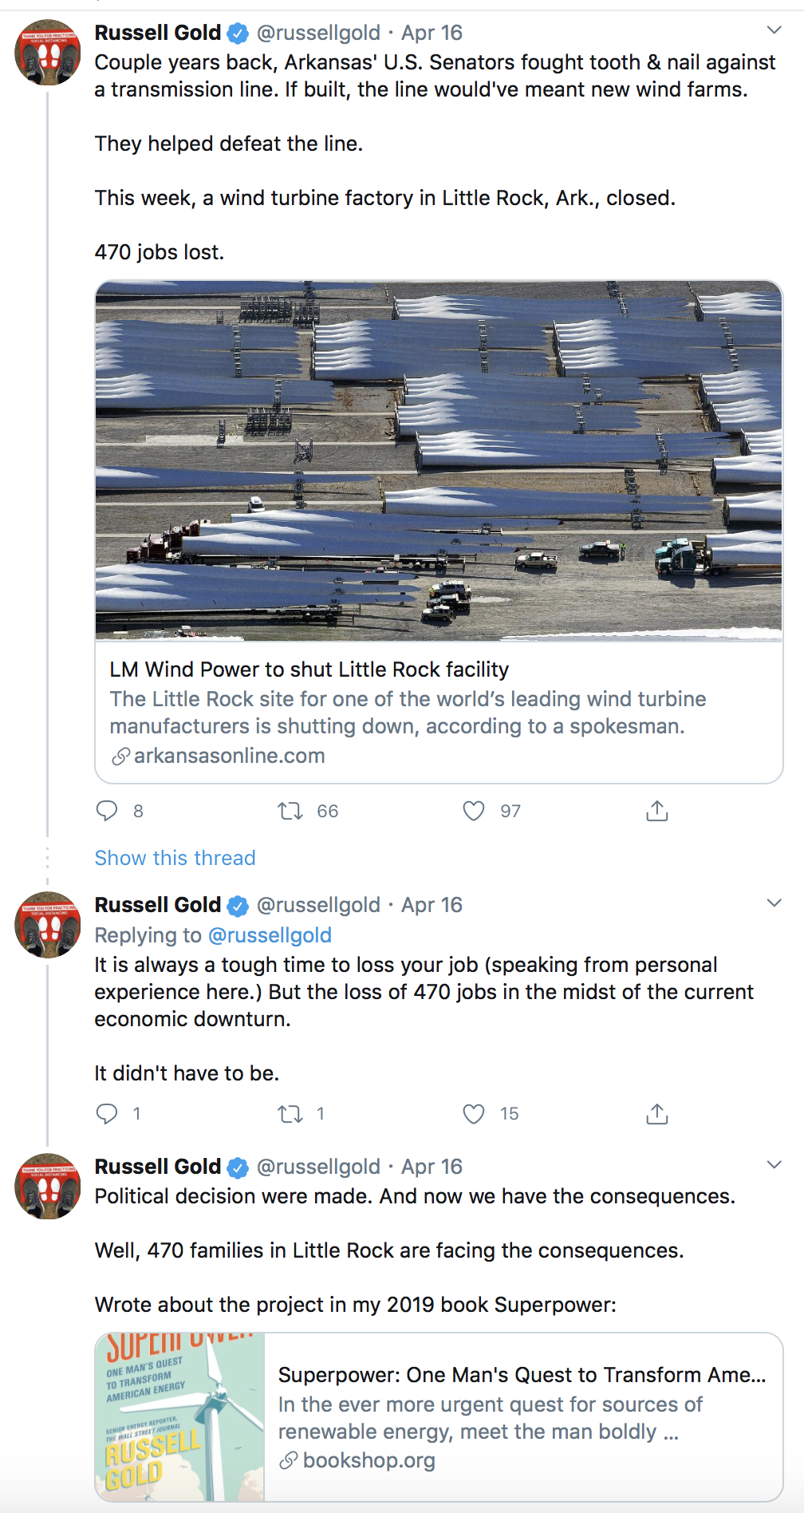Viewport: 804px width, 1513px height.
Task: Retweet the tweet with 1 retweet
Action: [290, 1113]
